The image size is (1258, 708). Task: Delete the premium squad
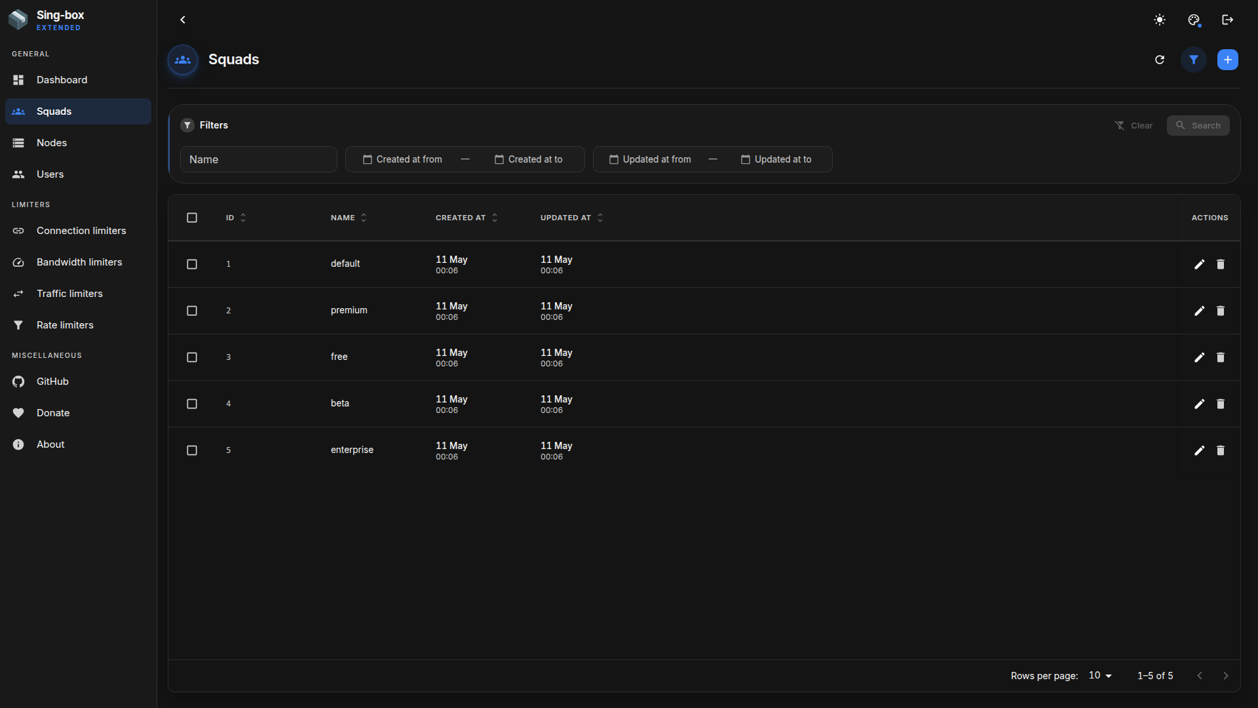click(1221, 311)
